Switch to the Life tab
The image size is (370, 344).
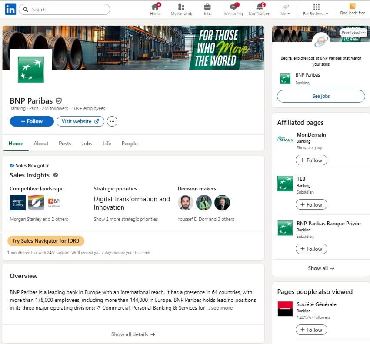[107, 144]
